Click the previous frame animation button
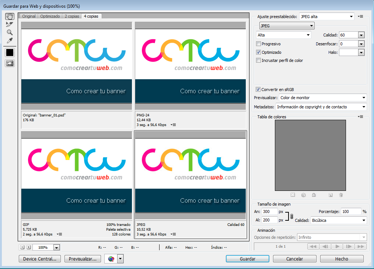 (325, 247)
